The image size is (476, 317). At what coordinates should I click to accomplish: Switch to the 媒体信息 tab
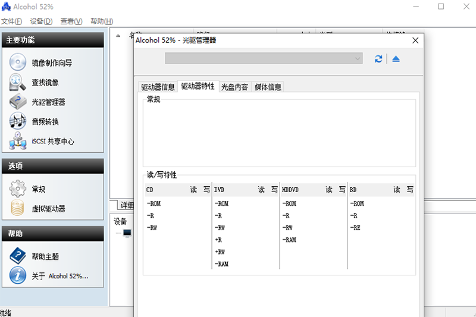(x=268, y=87)
